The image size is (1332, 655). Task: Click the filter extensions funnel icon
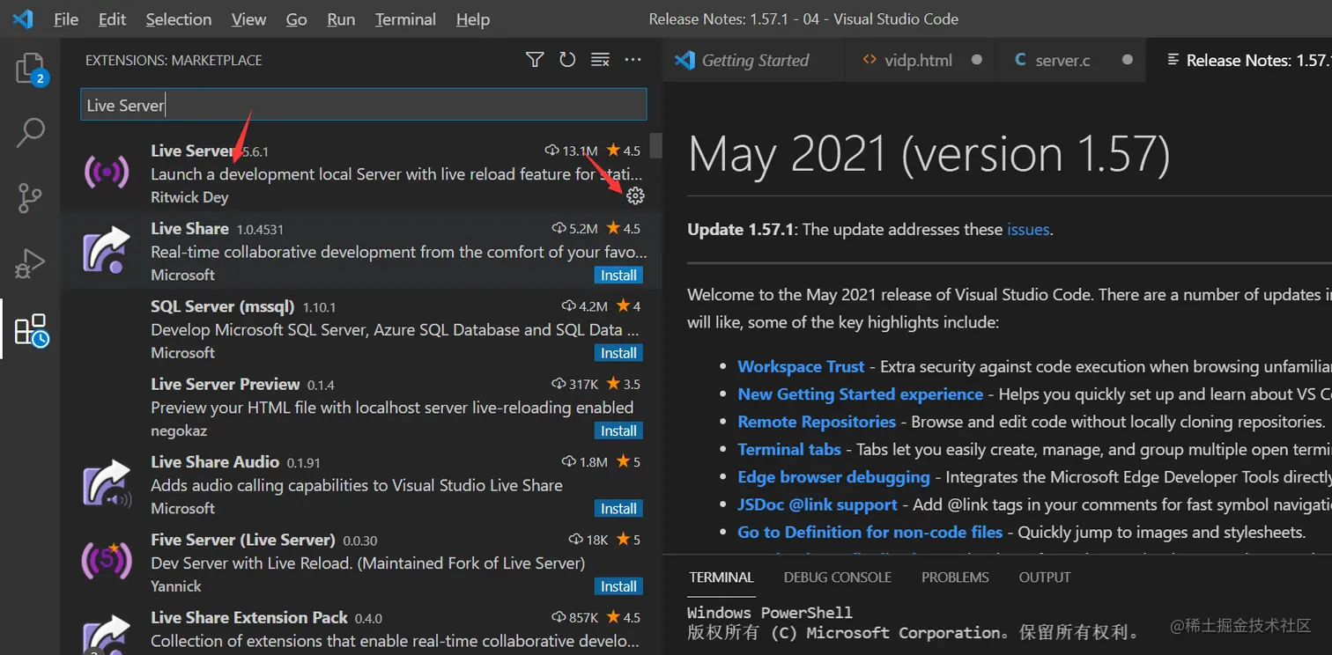click(535, 60)
